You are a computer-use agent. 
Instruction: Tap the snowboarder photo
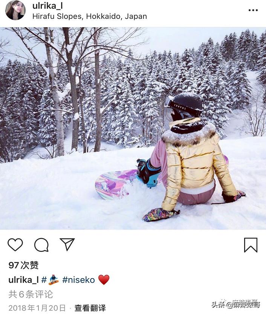coord(133,129)
